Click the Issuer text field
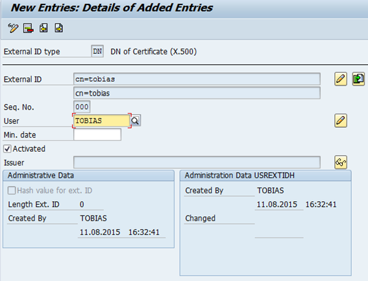This screenshot has width=368, height=281. click(x=197, y=162)
